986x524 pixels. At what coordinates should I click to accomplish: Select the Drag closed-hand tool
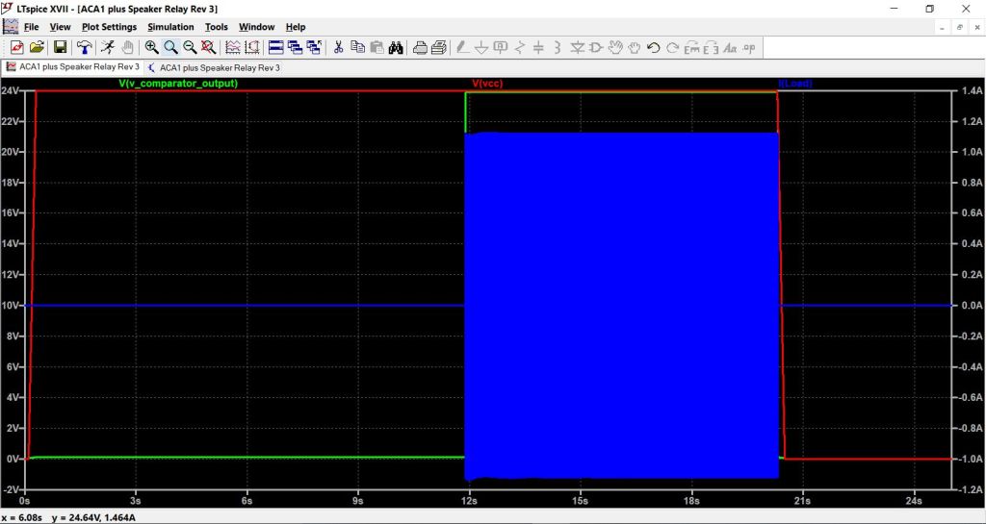[x=634, y=48]
